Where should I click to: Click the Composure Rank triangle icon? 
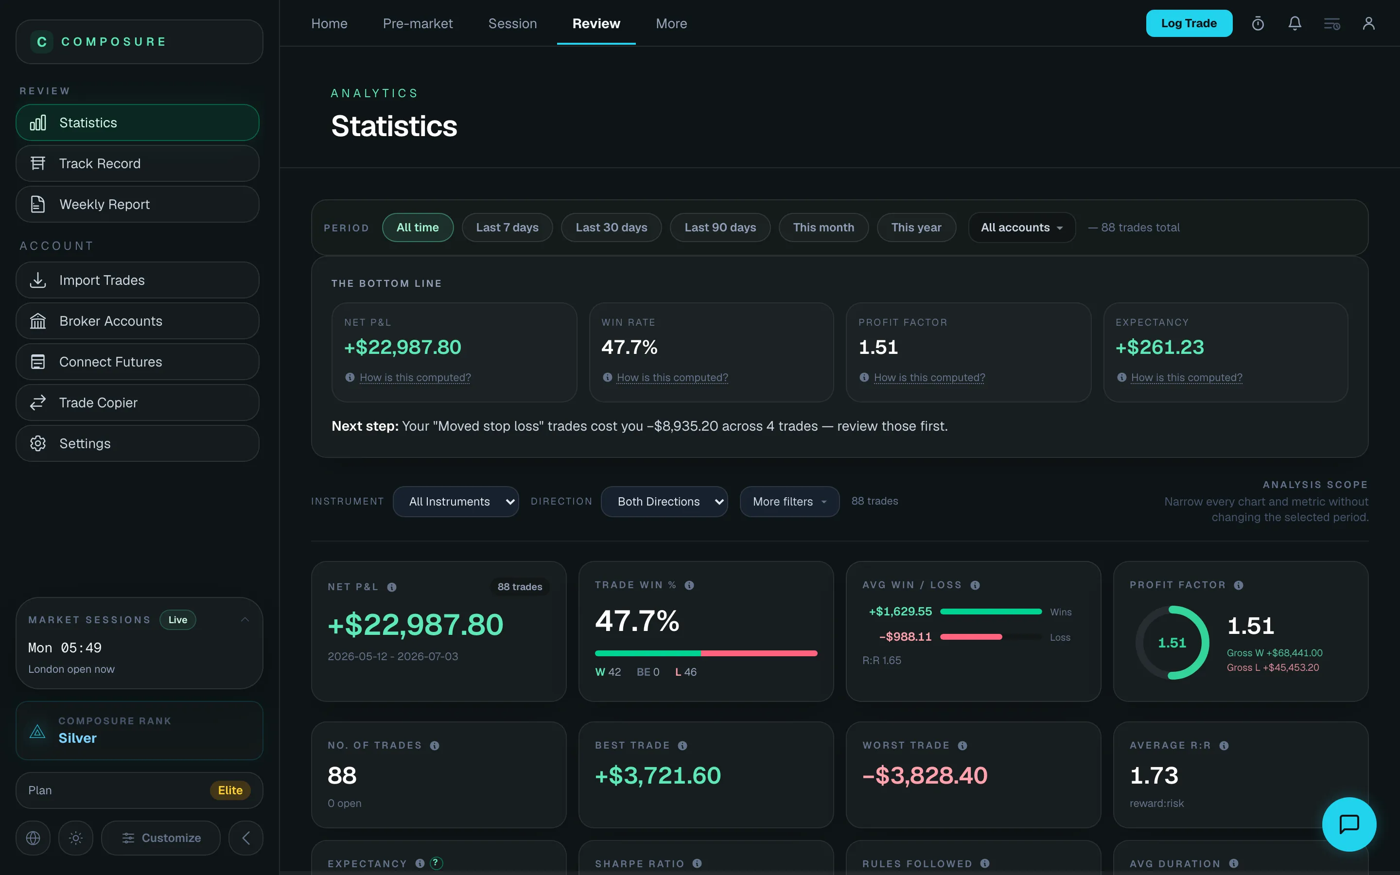[37, 731]
